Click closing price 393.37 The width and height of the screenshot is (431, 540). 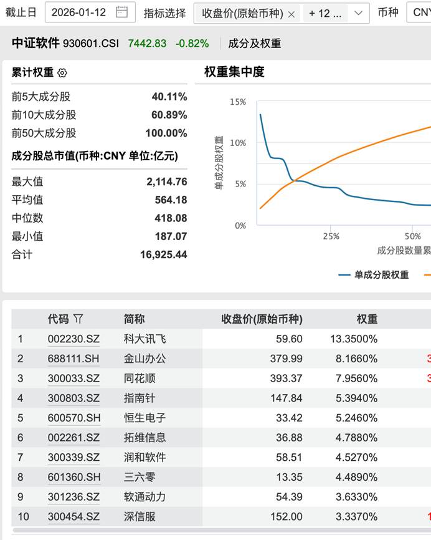pos(286,378)
